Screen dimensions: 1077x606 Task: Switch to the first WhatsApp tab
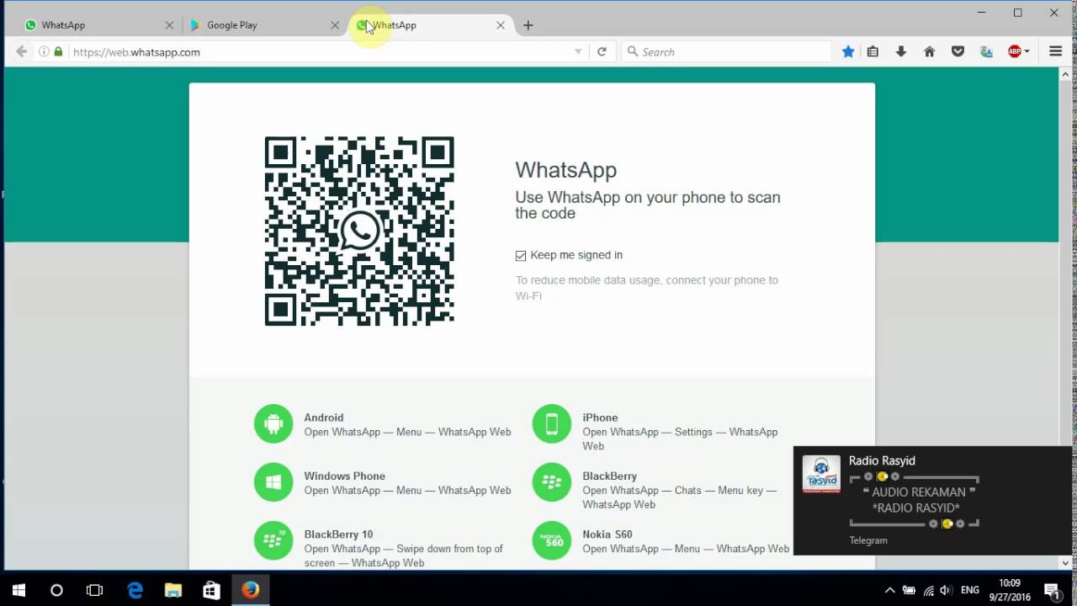point(98,25)
